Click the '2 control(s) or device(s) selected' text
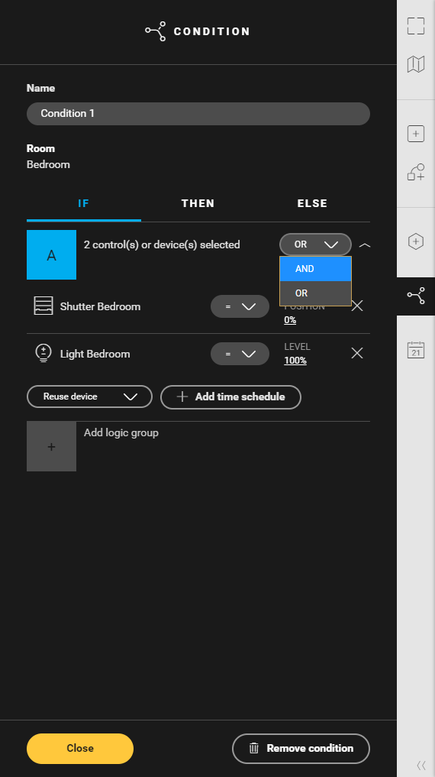The width and height of the screenshot is (435, 777). (x=162, y=244)
